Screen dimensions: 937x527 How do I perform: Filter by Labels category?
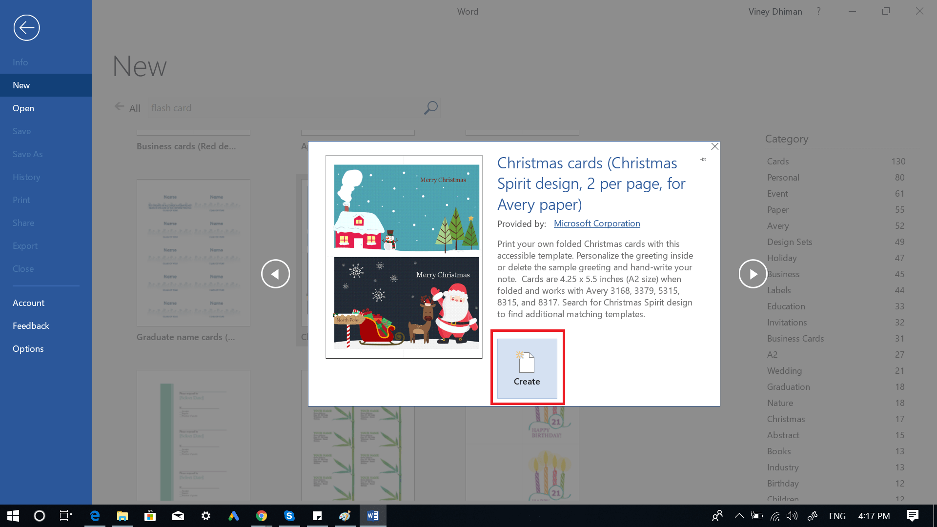click(836, 290)
